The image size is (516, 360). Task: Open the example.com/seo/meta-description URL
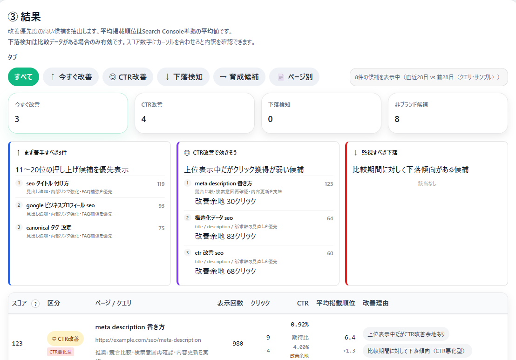[x=148, y=340]
